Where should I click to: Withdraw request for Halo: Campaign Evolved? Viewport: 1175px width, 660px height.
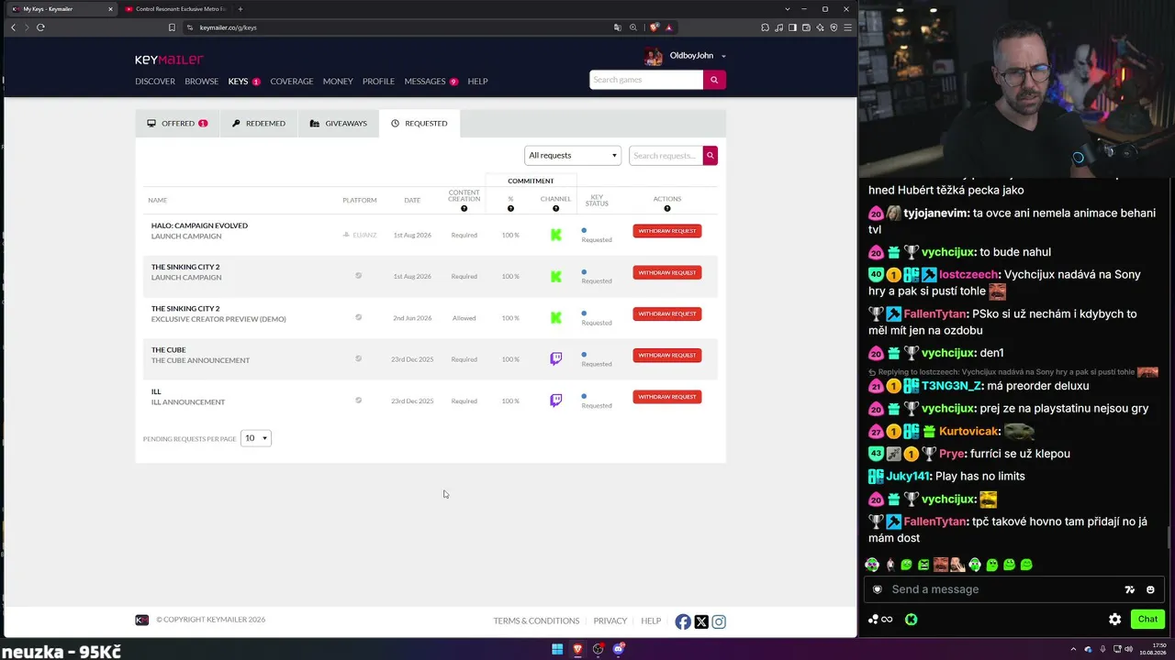tap(667, 231)
